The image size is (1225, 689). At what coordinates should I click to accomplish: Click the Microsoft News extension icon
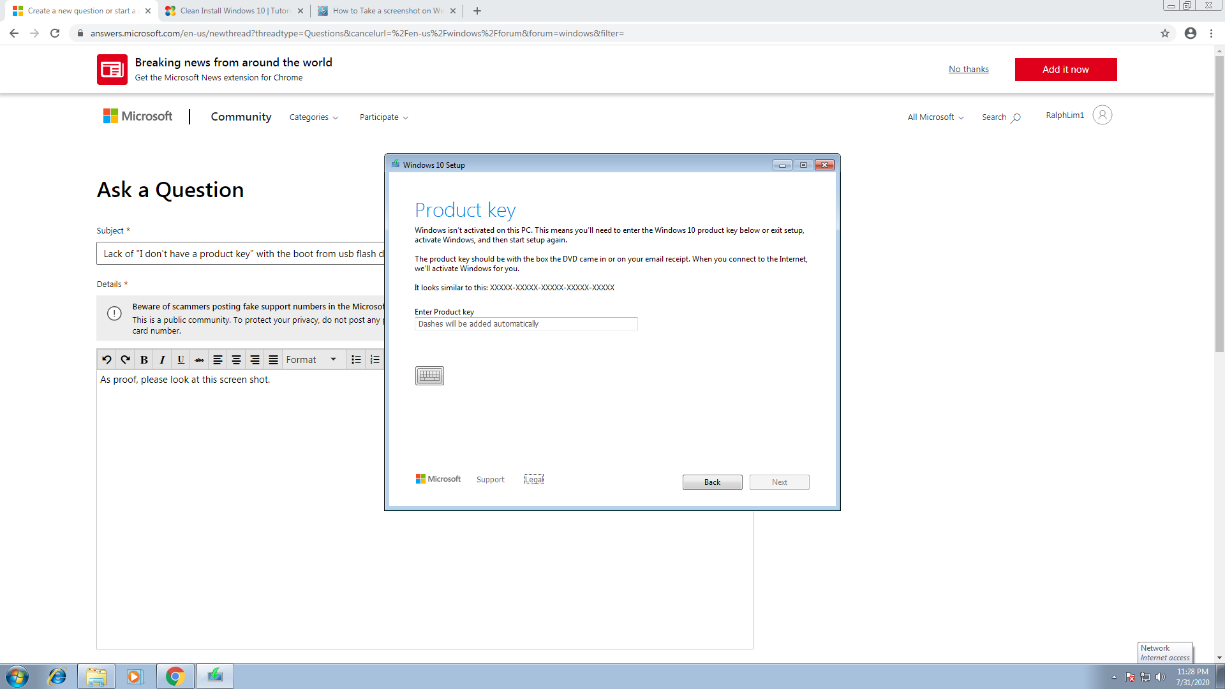click(x=112, y=70)
